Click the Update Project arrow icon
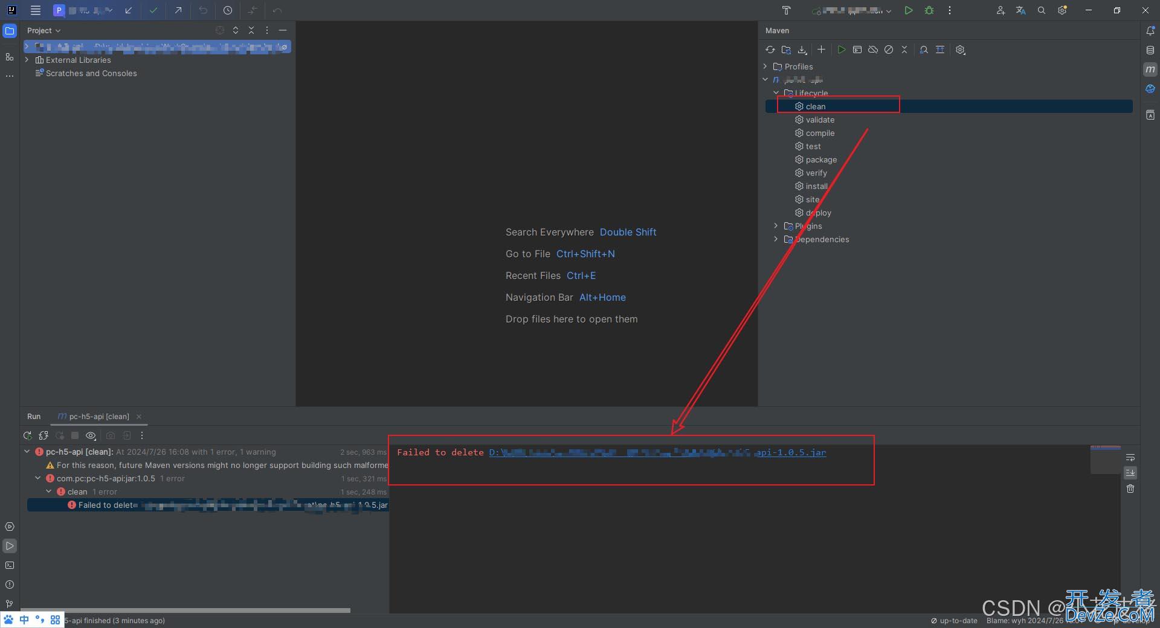1160x628 pixels. (x=128, y=10)
